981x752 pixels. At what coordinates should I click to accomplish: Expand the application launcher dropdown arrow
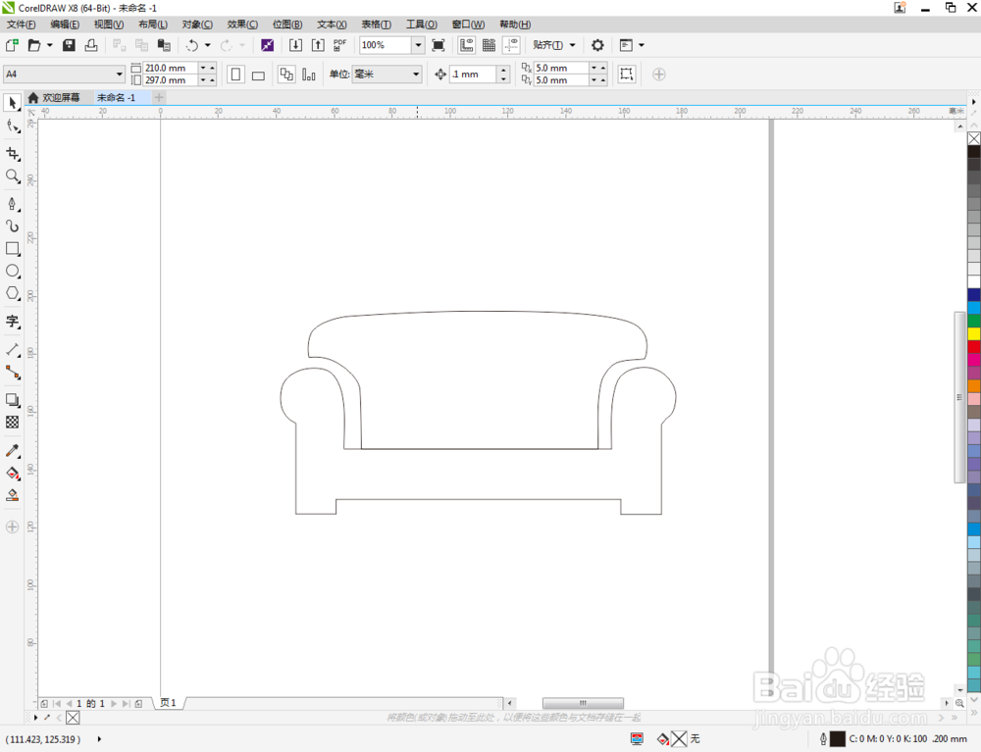642,45
